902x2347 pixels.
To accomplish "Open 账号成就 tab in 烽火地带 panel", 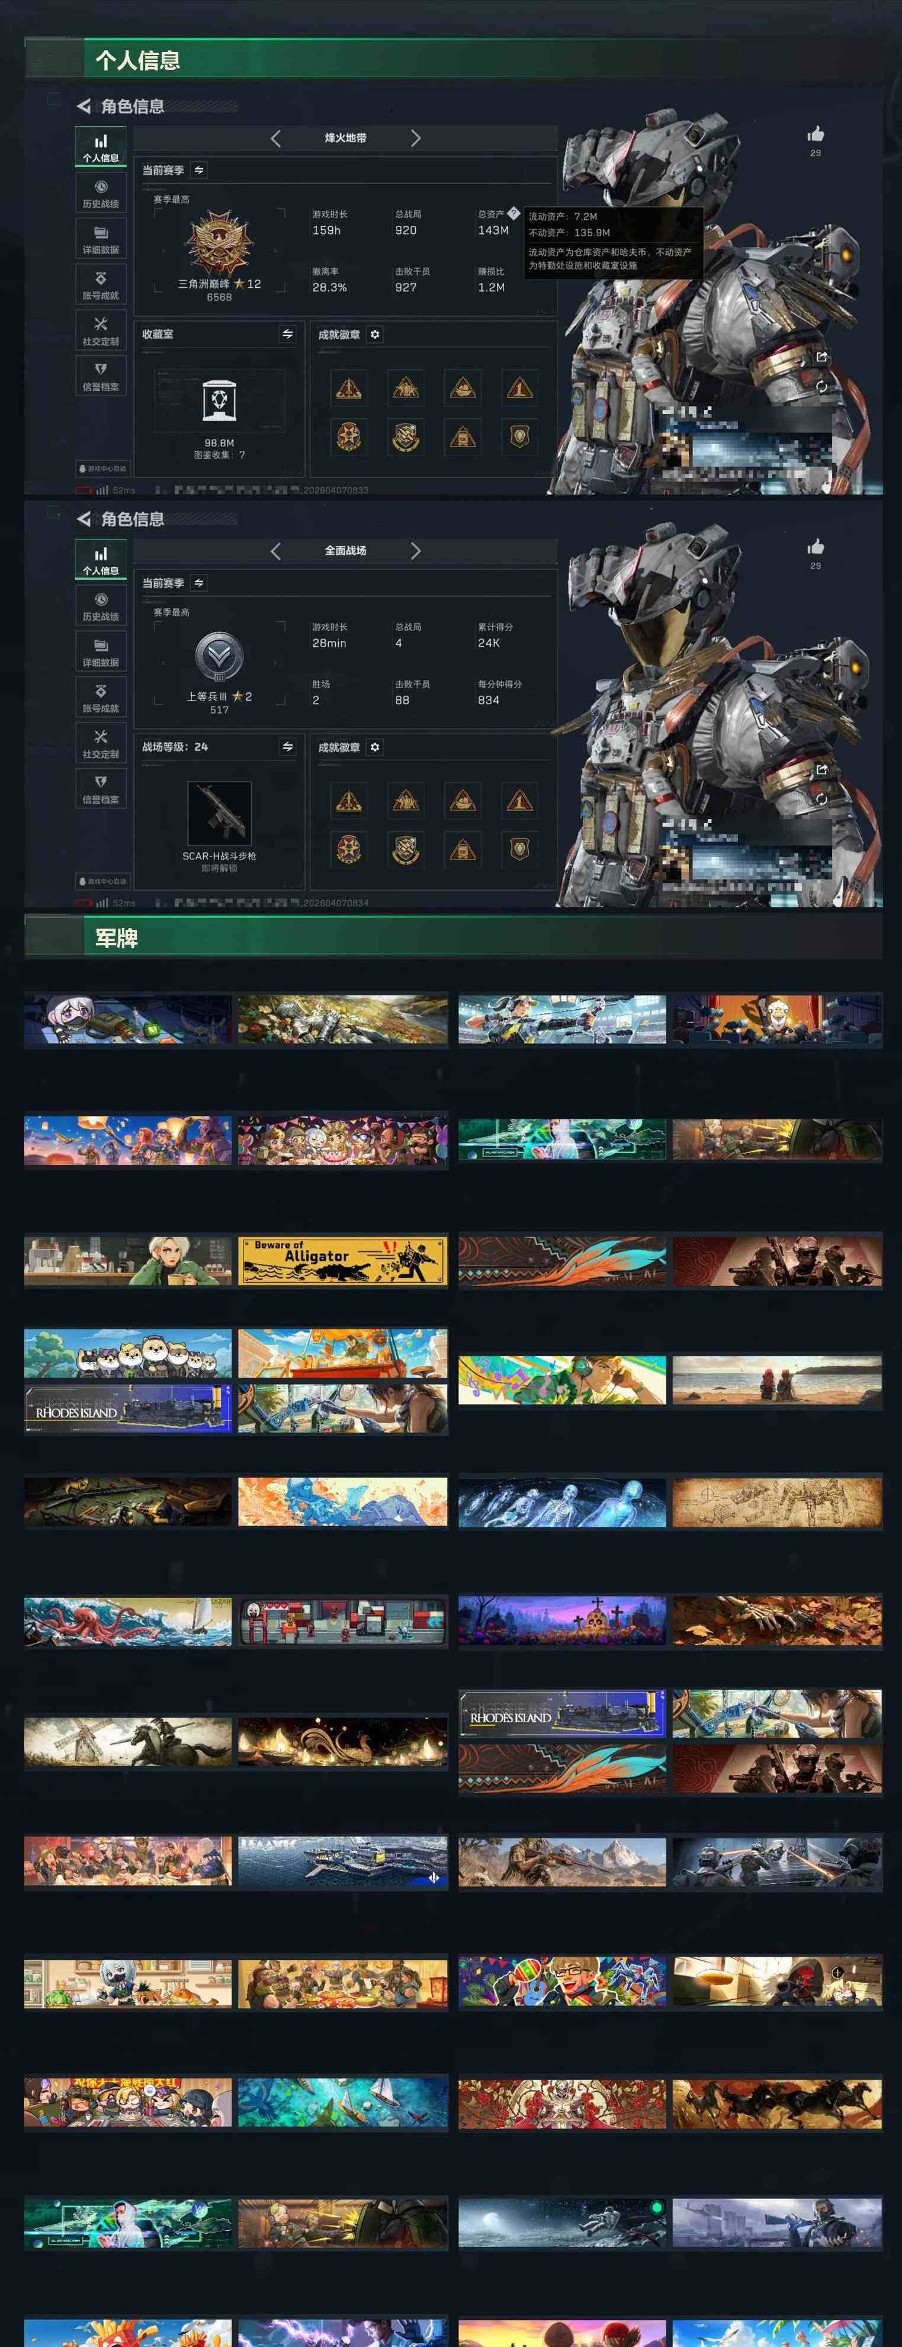I will [x=101, y=285].
